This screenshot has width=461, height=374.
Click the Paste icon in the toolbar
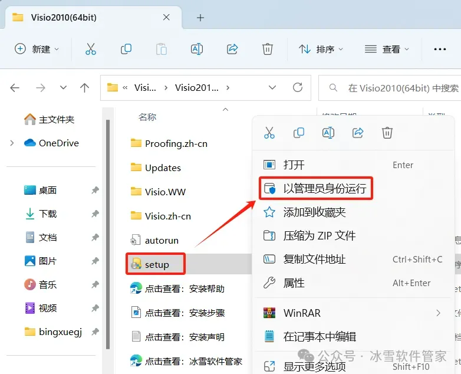point(162,49)
